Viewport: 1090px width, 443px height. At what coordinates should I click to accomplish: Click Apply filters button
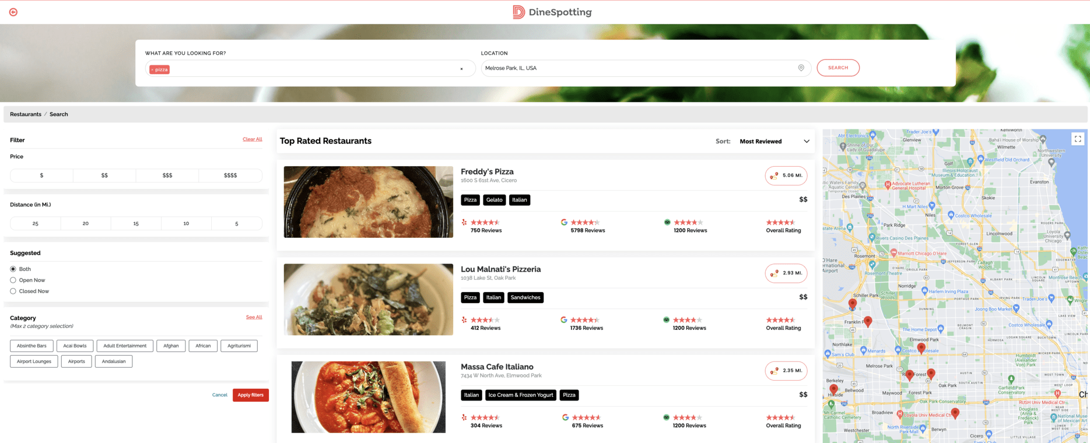[251, 395]
